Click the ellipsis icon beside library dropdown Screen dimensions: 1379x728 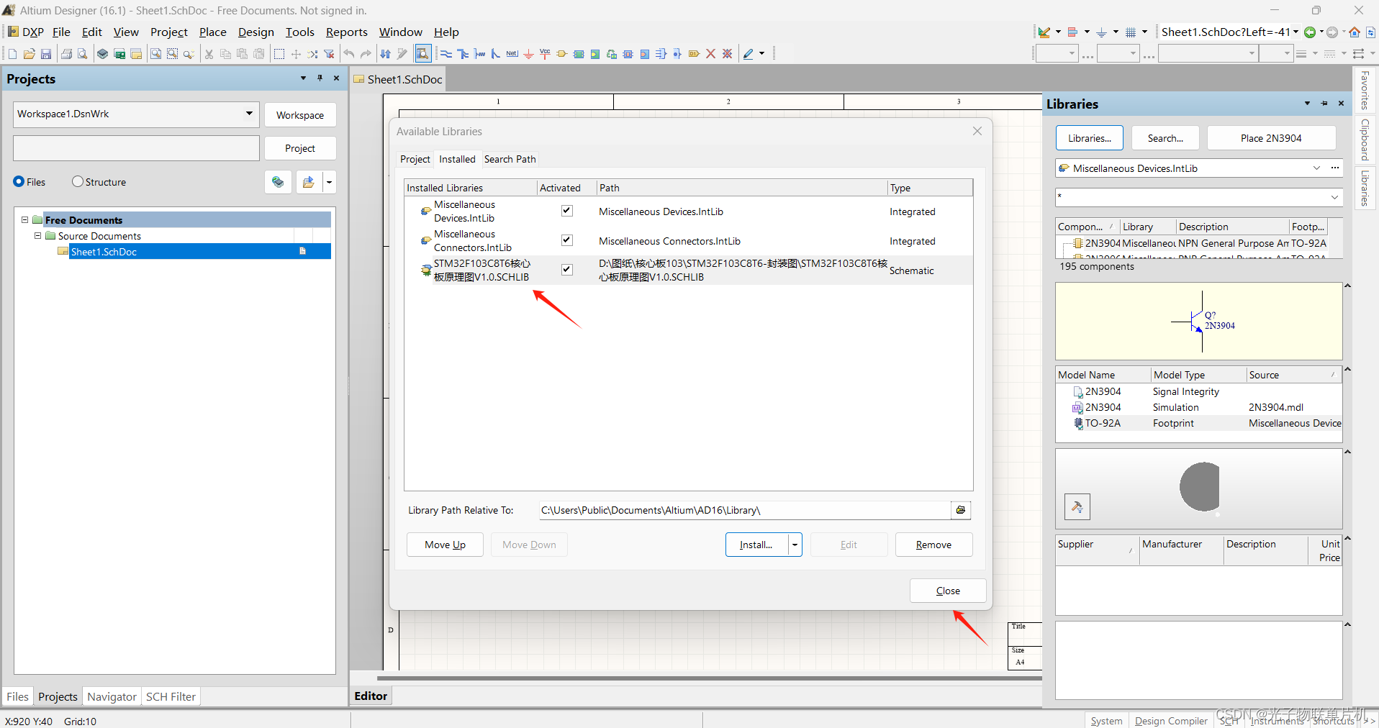pyautogui.click(x=1335, y=168)
